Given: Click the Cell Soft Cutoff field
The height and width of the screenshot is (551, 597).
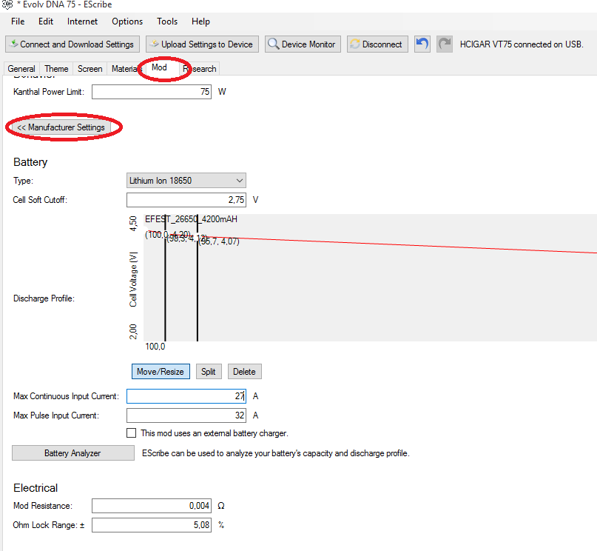Looking at the screenshot, I should 186,200.
